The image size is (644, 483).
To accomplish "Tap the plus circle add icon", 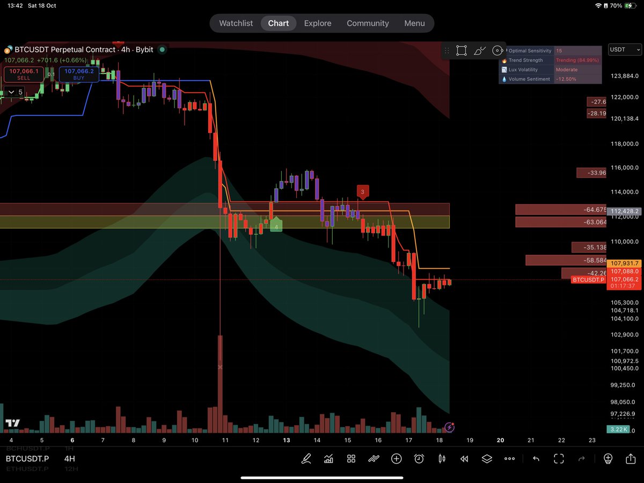I will click(397, 459).
